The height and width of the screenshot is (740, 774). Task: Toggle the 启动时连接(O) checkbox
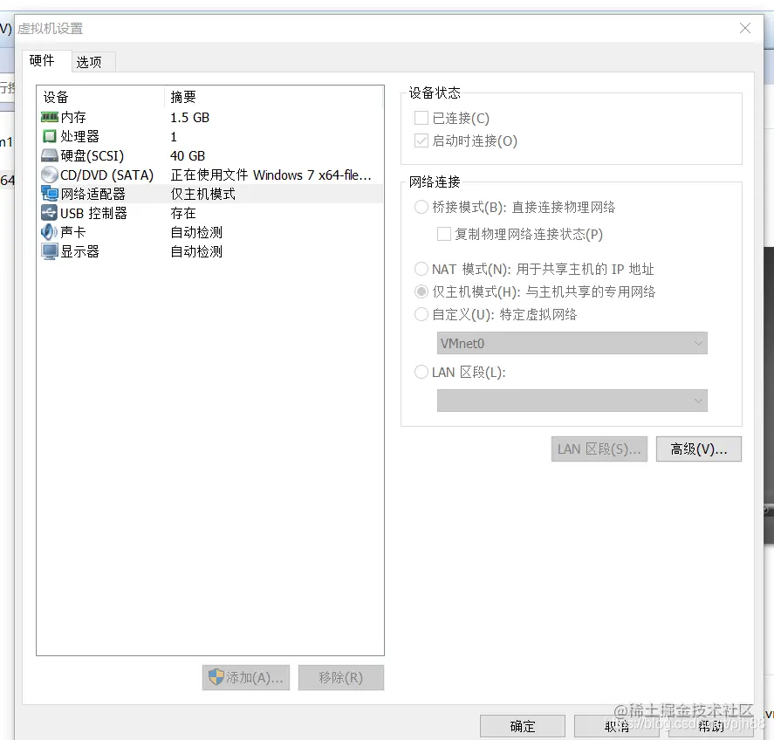421,140
